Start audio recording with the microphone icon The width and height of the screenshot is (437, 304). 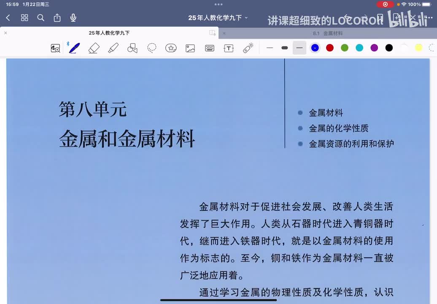[73, 18]
